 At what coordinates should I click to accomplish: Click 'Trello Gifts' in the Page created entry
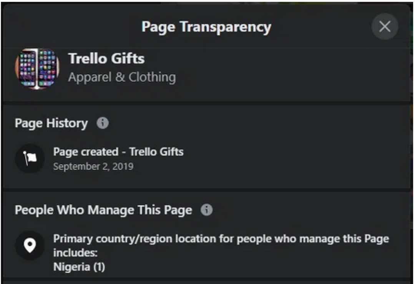point(156,152)
